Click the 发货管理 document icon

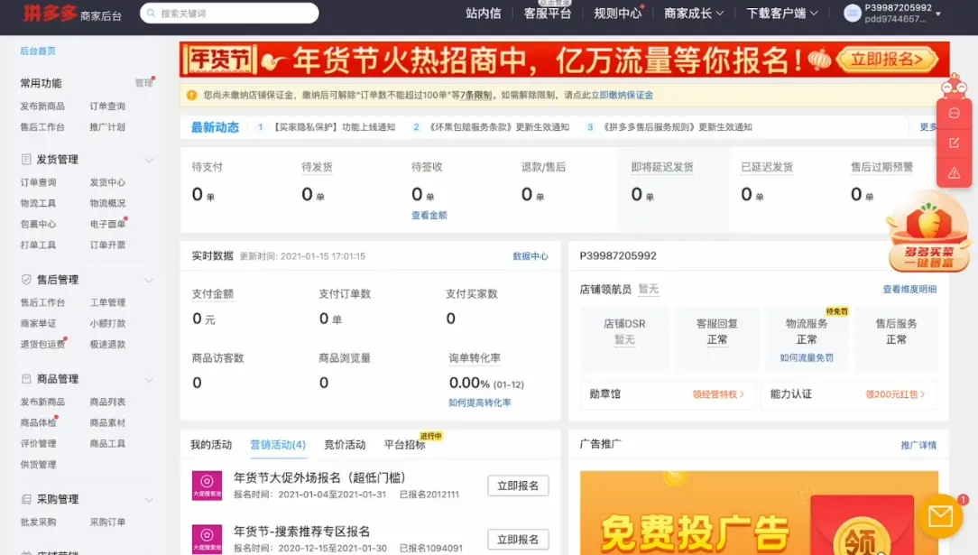pos(26,160)
